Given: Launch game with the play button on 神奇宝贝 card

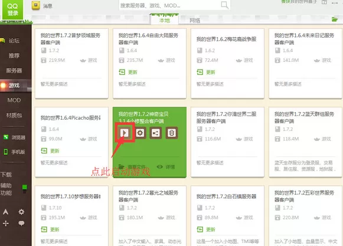Looking at the screenshot, I should (124, 133).
